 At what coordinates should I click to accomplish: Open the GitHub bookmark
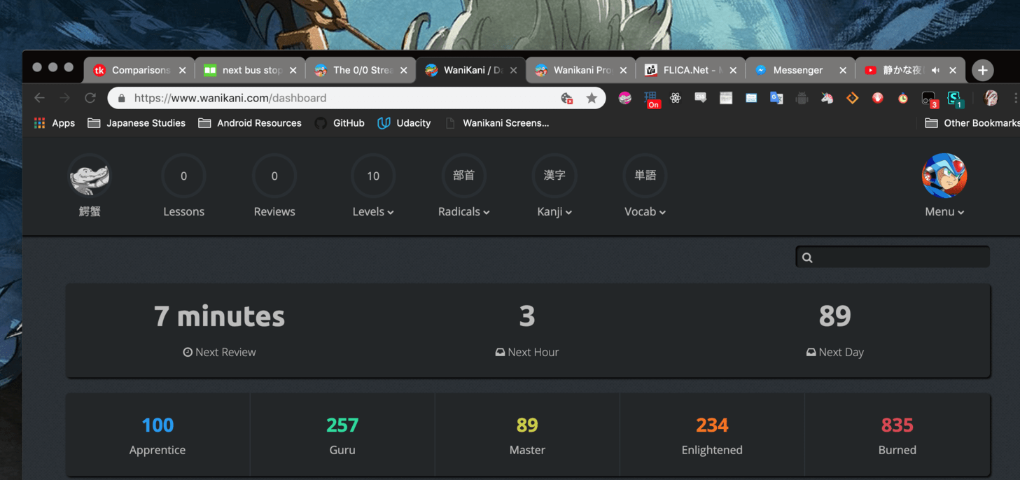click(340, 123)
